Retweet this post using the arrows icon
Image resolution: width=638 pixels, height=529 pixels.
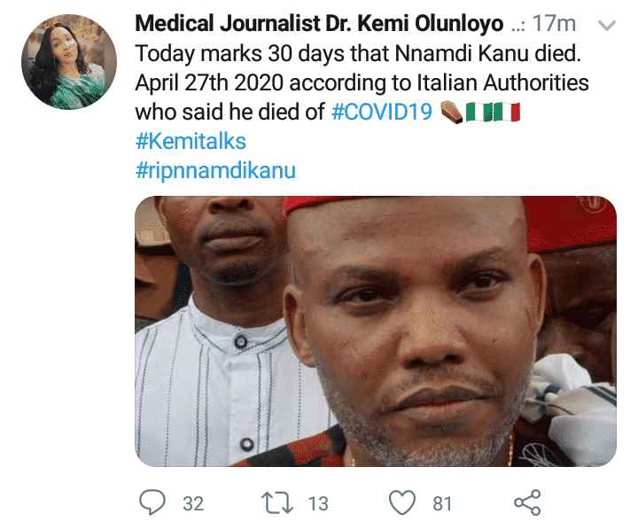click(280, 503)
